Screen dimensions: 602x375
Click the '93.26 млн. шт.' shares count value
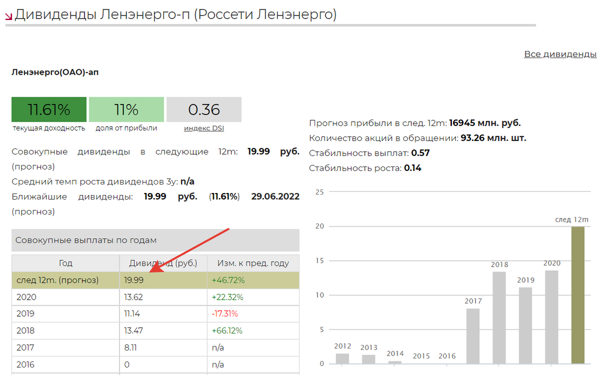pos(493,138)
